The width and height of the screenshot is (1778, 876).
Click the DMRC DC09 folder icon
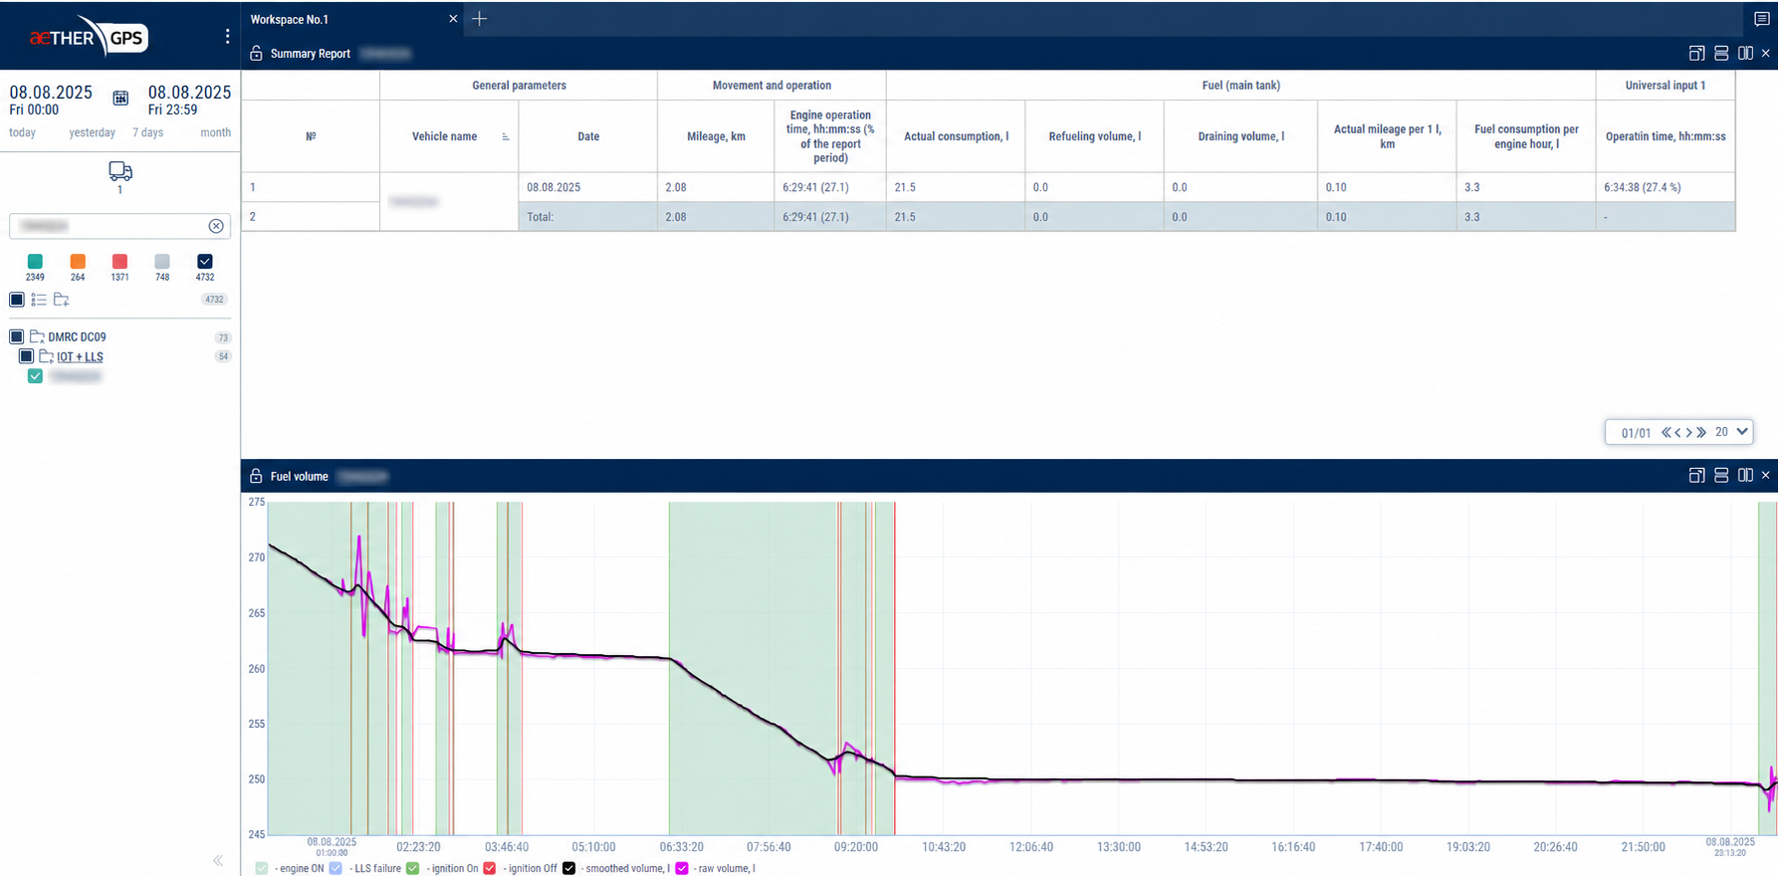[37, 336]
